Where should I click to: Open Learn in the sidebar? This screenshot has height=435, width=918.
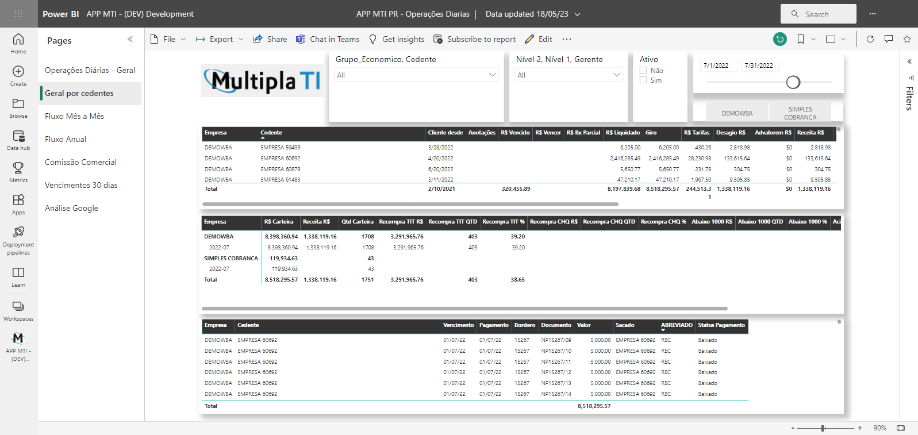pyautogui.click(x=18, y=277)
